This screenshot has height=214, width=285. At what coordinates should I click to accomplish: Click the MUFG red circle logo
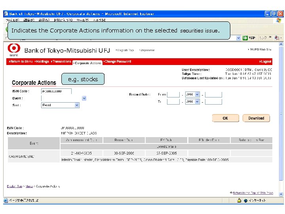[x=13, y=48]
